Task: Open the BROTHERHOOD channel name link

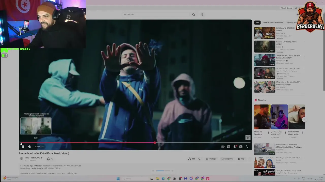Action: [32, 158]
